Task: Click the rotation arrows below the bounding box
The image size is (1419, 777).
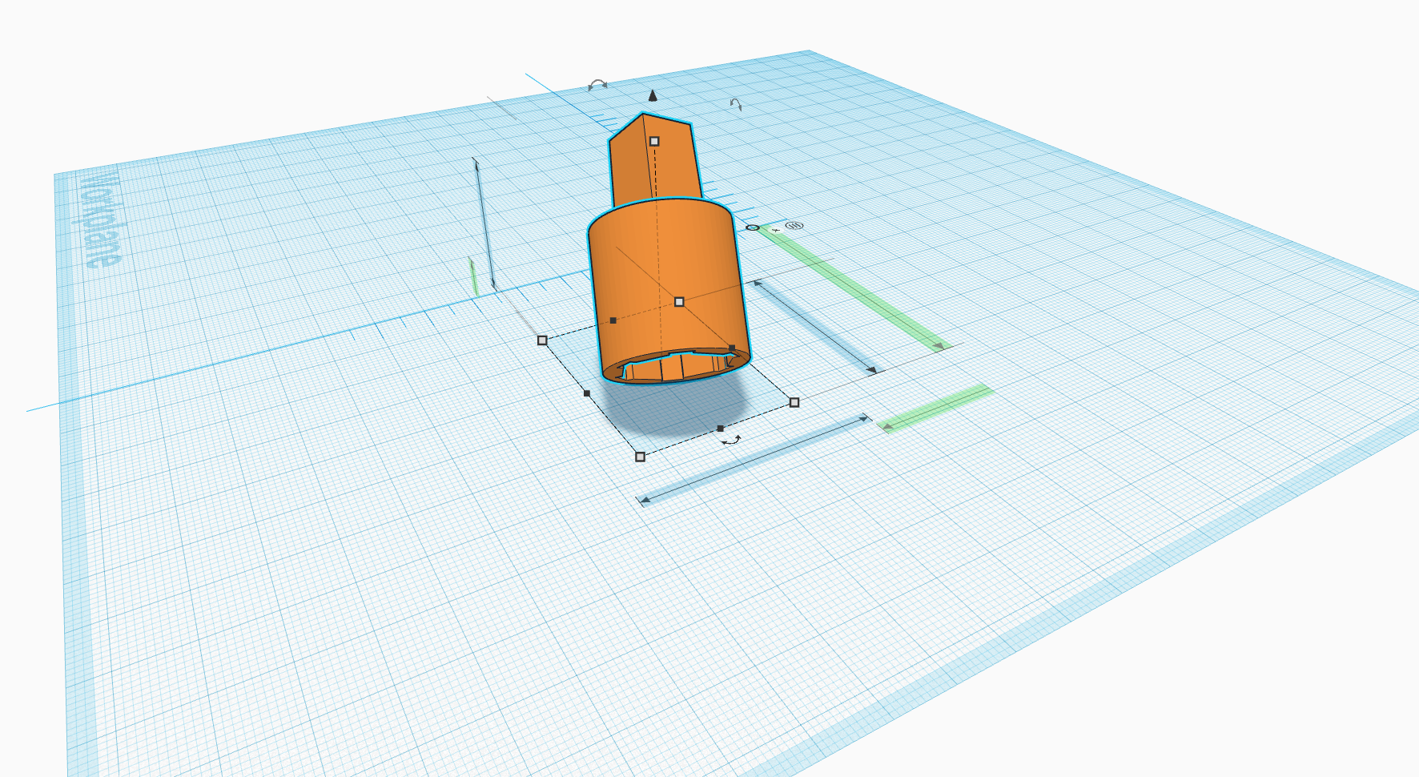Action: [x=730, y=440]
